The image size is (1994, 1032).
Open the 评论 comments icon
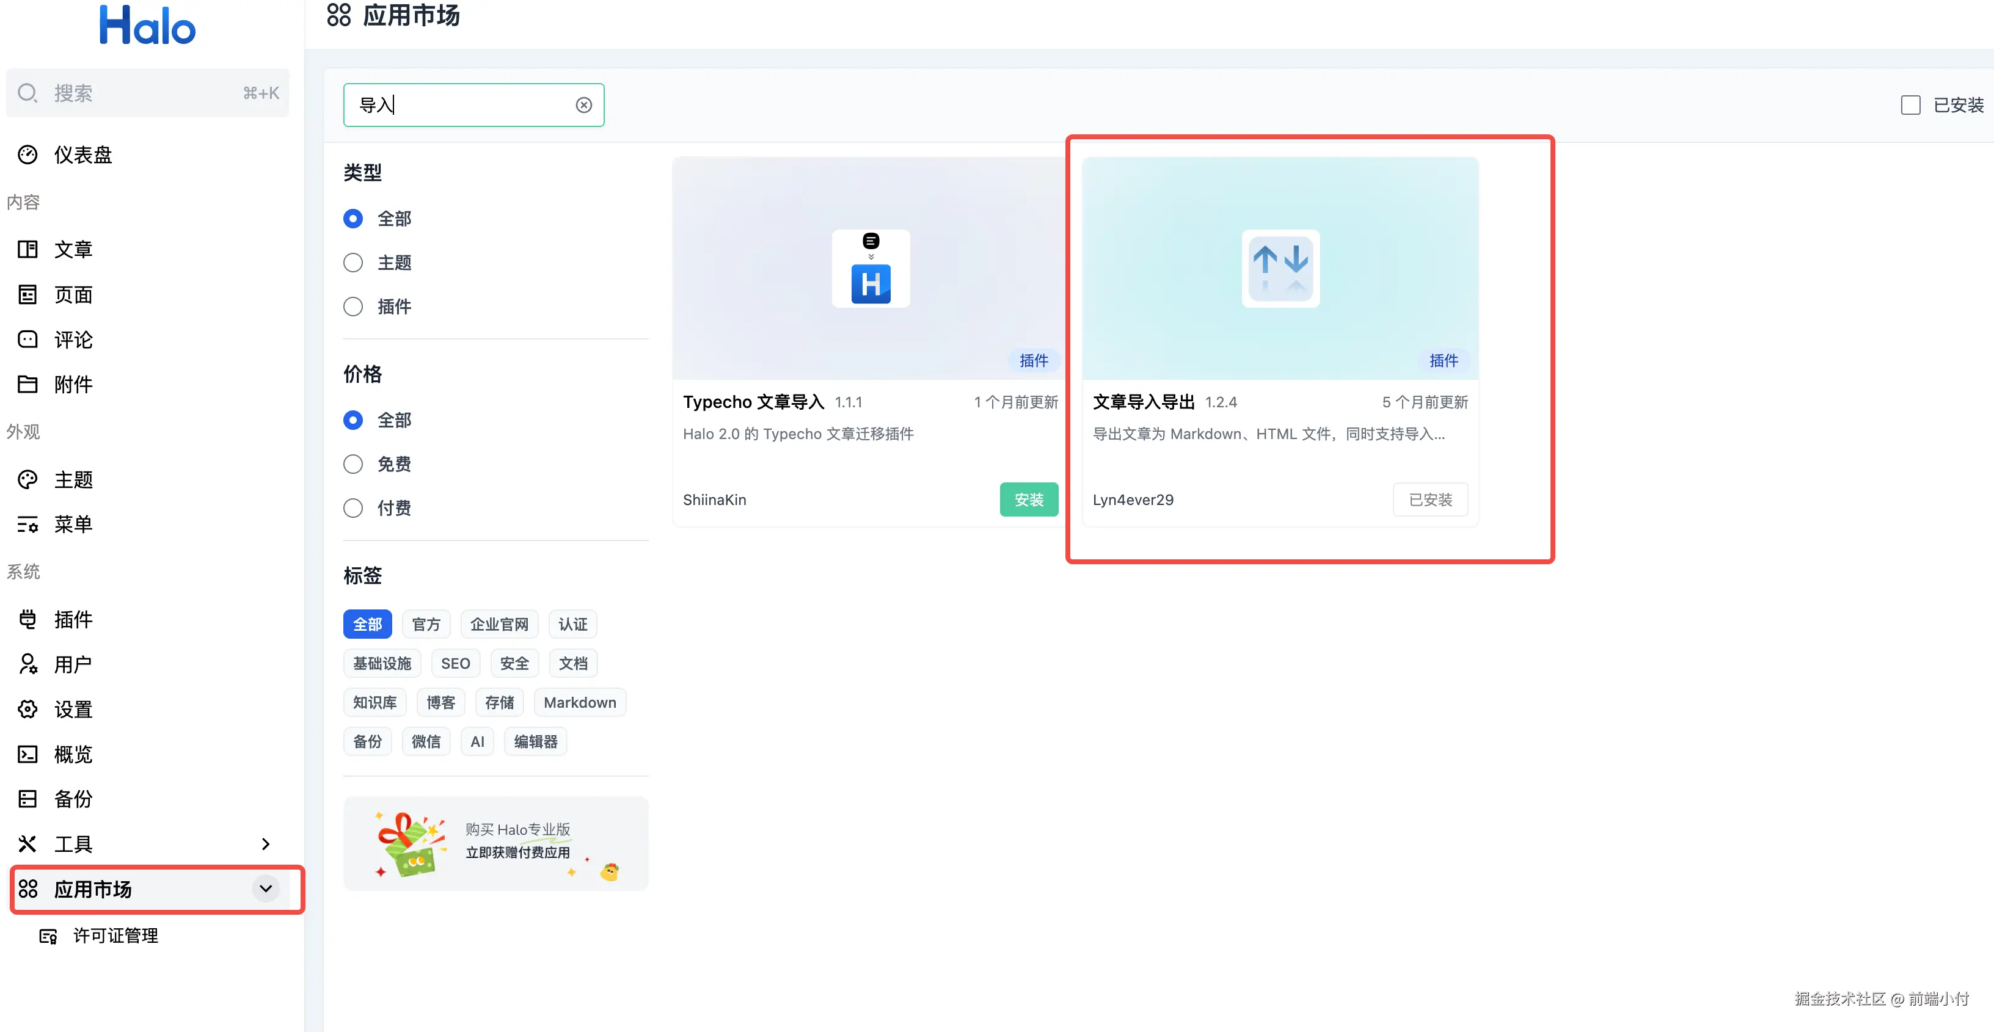[x=28, y=340]
